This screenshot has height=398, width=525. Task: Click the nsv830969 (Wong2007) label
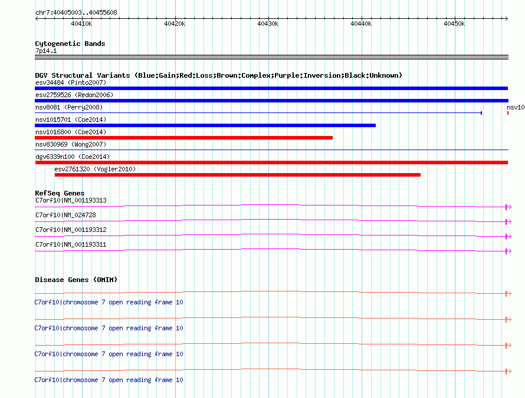pyautogui.click(x=71, y=144)
